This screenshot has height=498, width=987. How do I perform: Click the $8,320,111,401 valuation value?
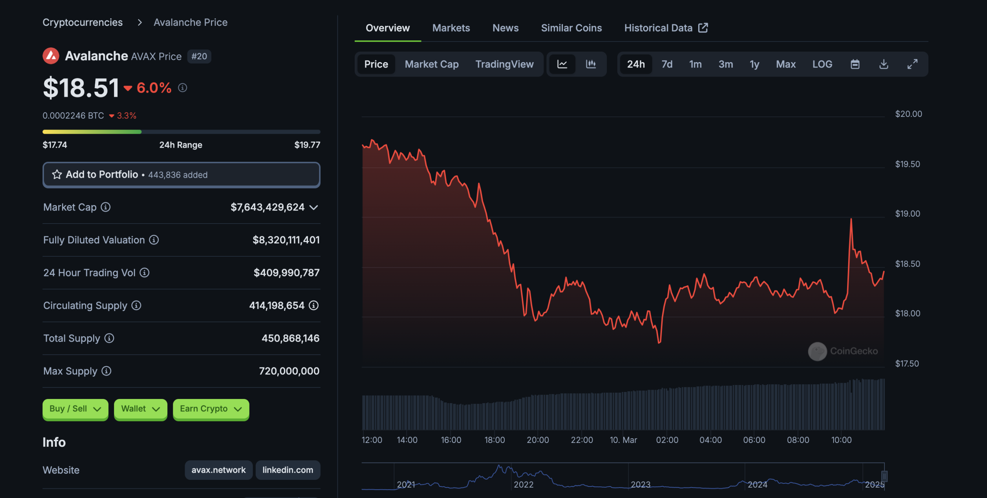click(x=286, y=240)
